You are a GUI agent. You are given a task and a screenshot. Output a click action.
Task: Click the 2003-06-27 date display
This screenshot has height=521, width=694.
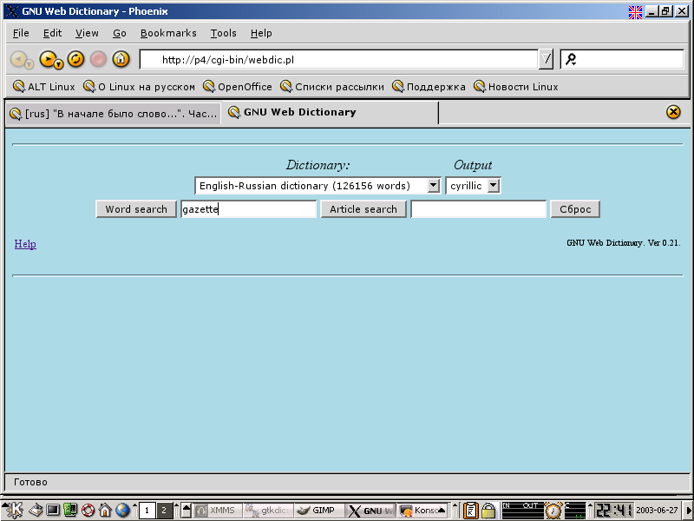657,511
